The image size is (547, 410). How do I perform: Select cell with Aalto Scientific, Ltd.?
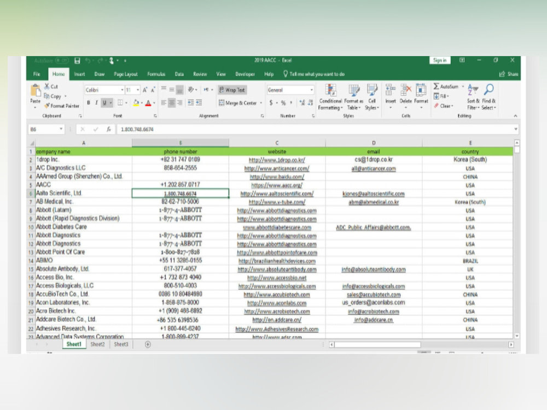click(x=83, y=193)
